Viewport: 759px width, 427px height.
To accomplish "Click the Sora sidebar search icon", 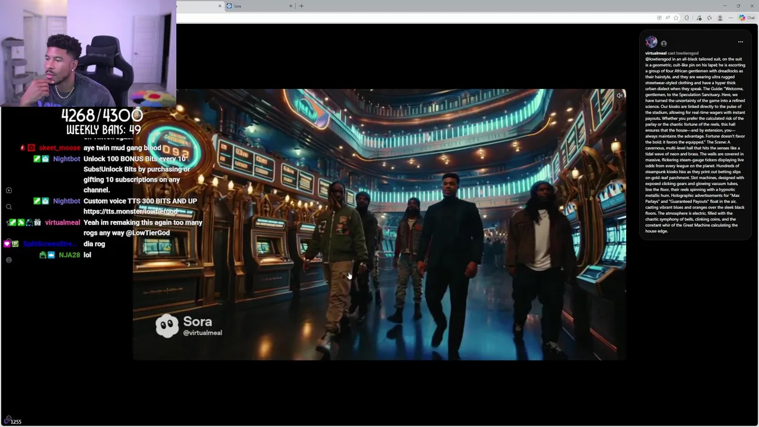I will coord(9,207).
